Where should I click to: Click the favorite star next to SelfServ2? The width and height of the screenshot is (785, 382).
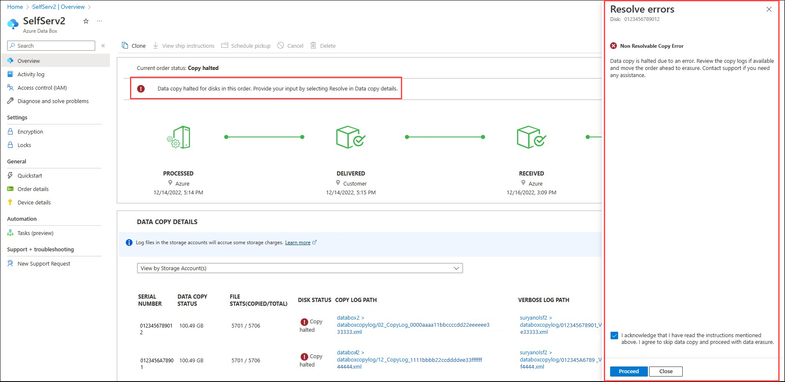tap(86, 21)
